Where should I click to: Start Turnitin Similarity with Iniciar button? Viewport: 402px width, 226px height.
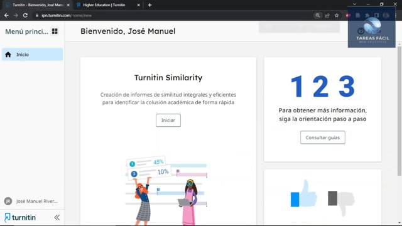[168, 120]
